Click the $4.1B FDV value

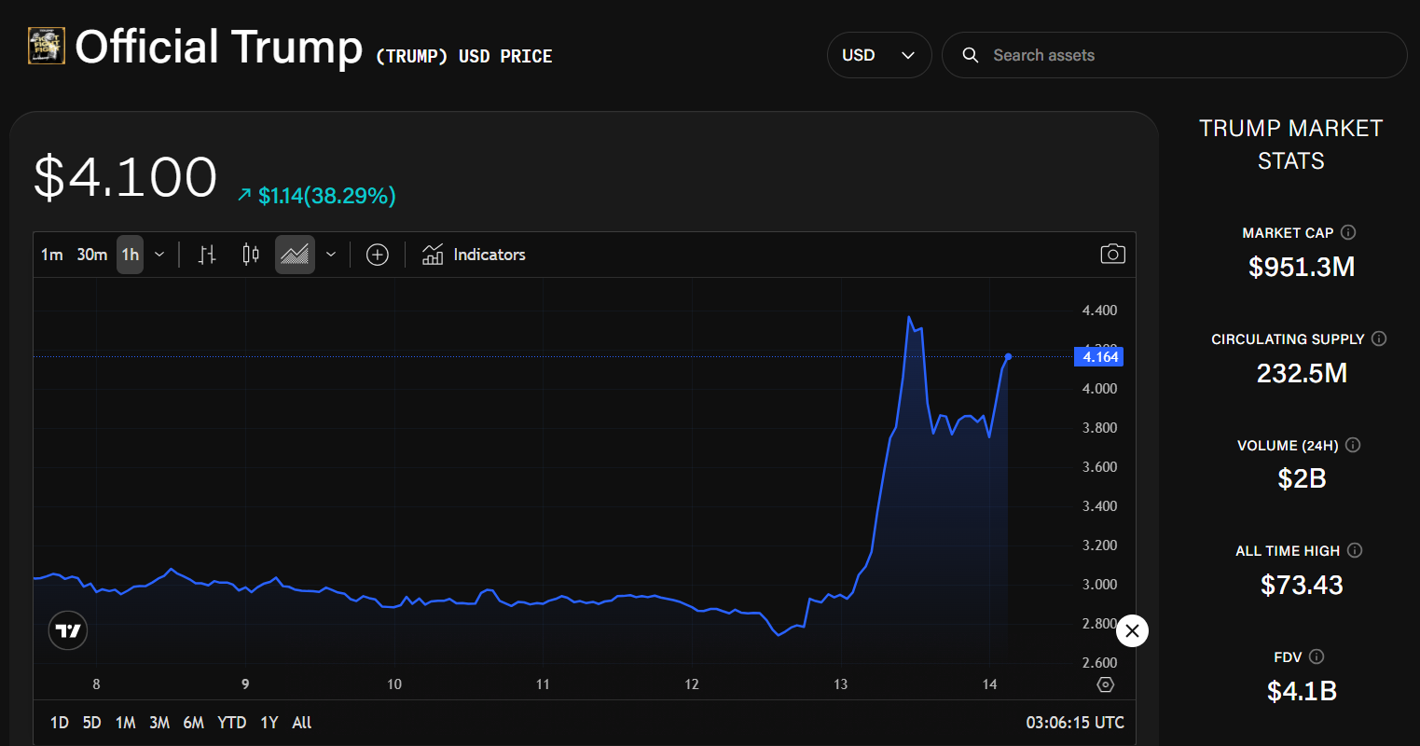click(x=1302, y=692)
